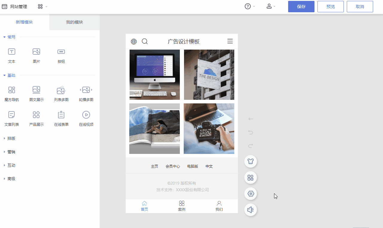This screenshot has width=383, height=228.
Task: Click the ©2019 版权所有 text
Action: (182, 183)
